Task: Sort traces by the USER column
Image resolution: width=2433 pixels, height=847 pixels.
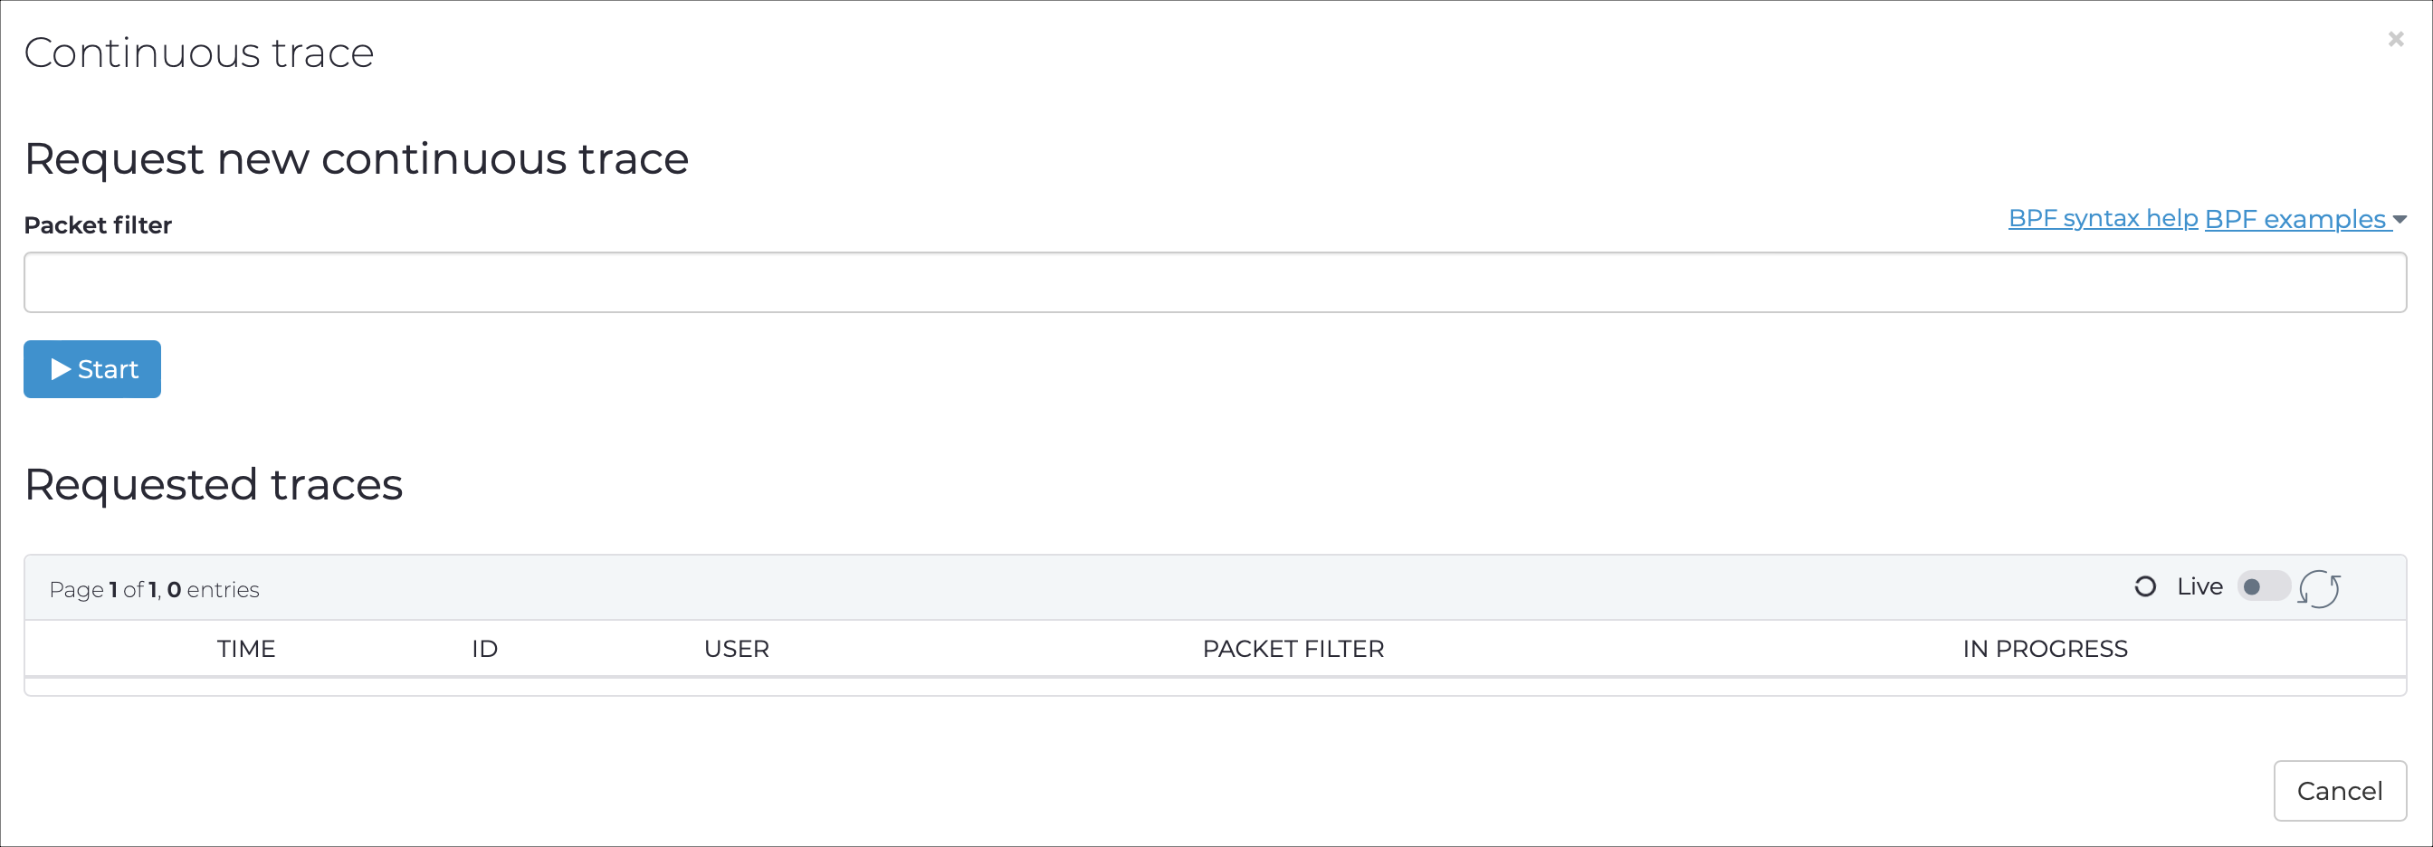Action: [x=737, y=649]
